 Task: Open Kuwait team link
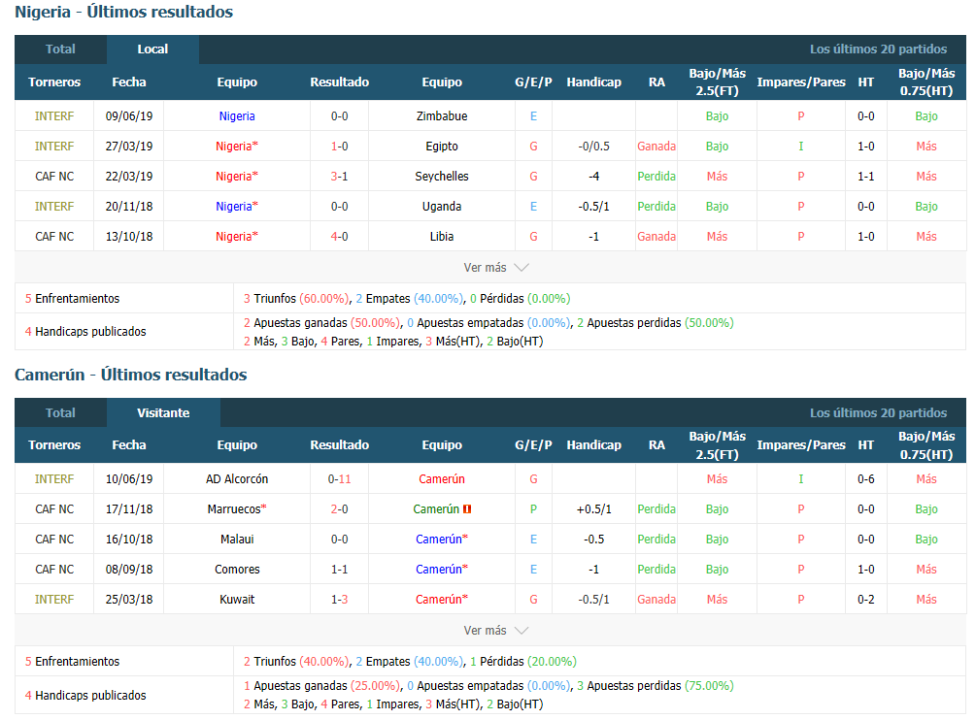click(237, 600)
